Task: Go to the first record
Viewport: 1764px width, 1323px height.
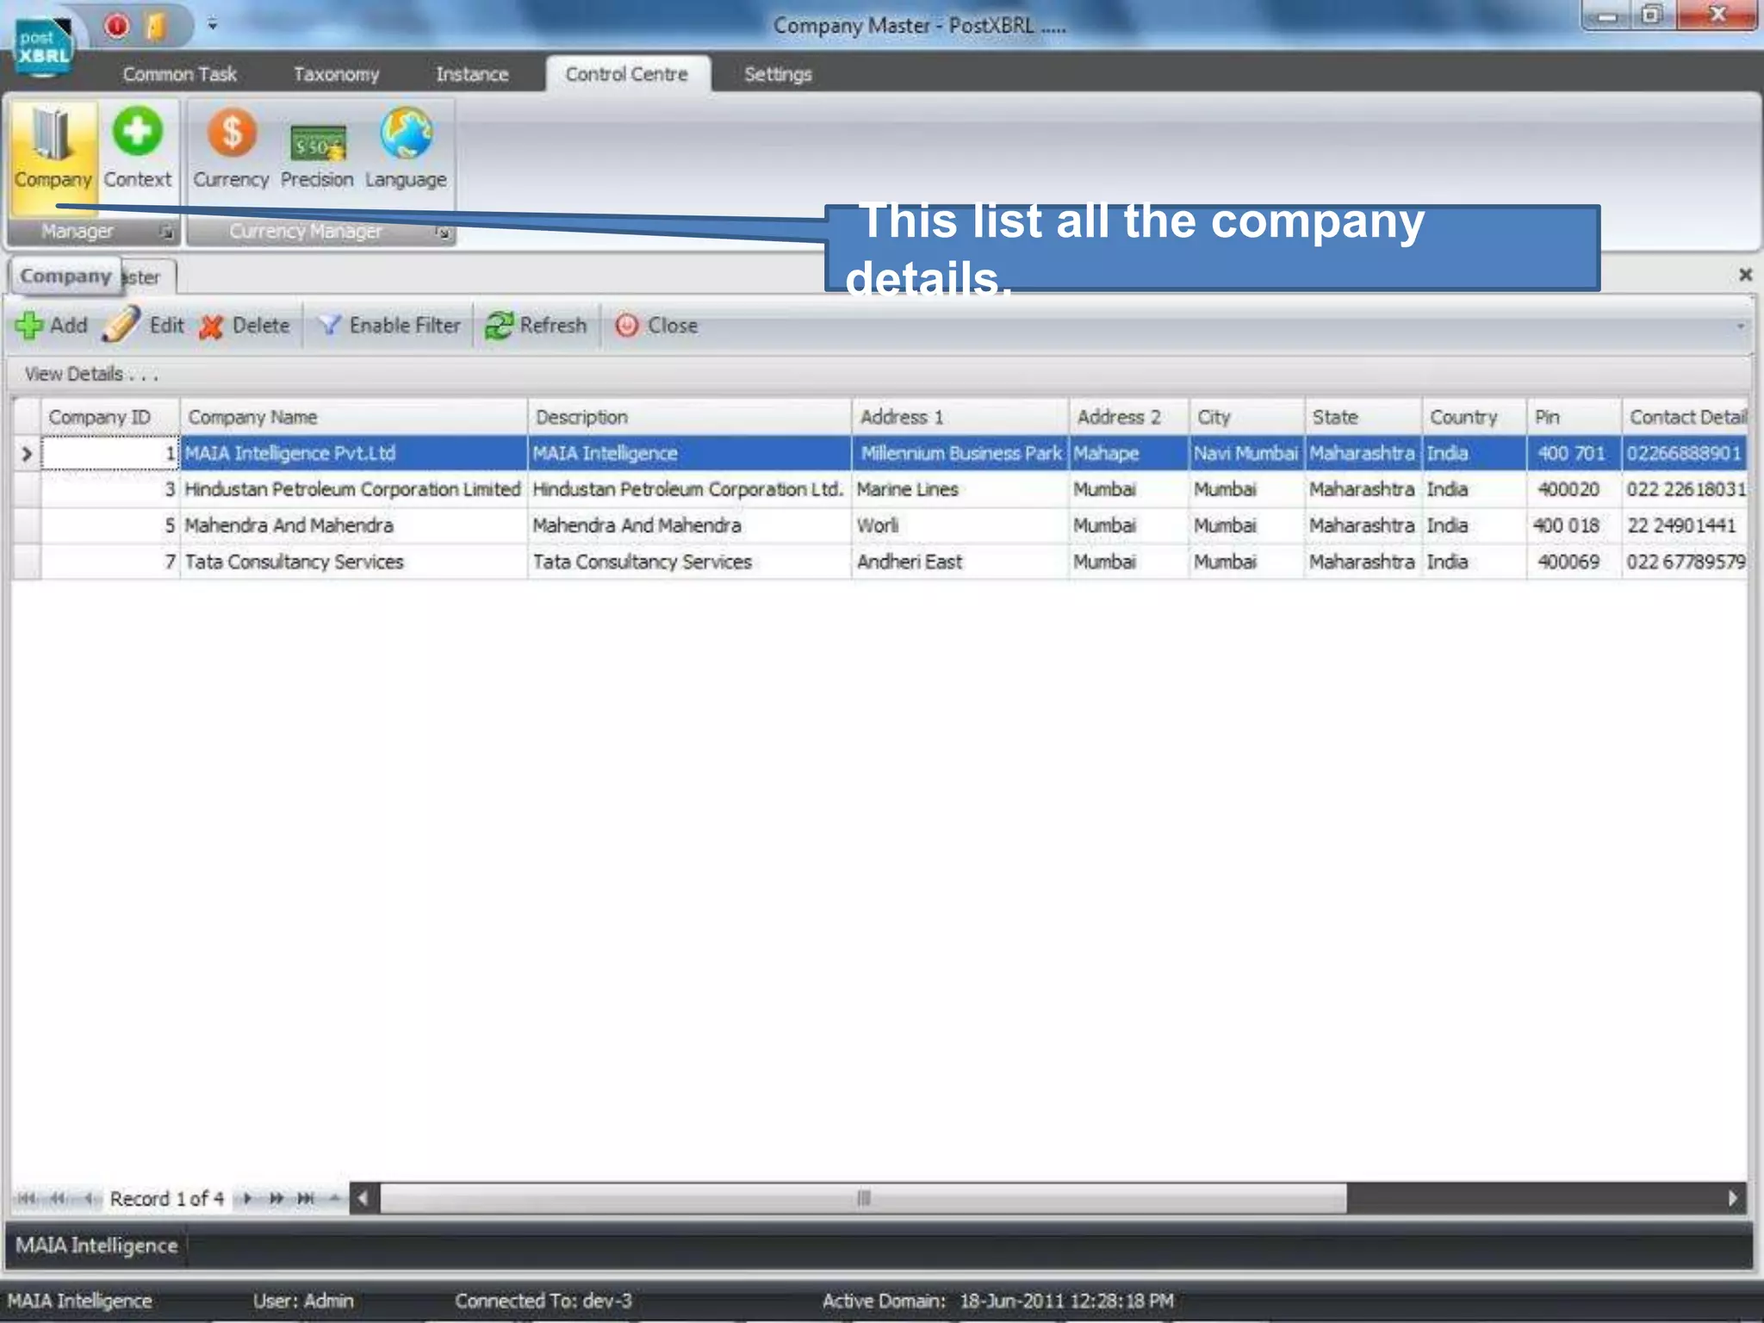Action: 27,1198
